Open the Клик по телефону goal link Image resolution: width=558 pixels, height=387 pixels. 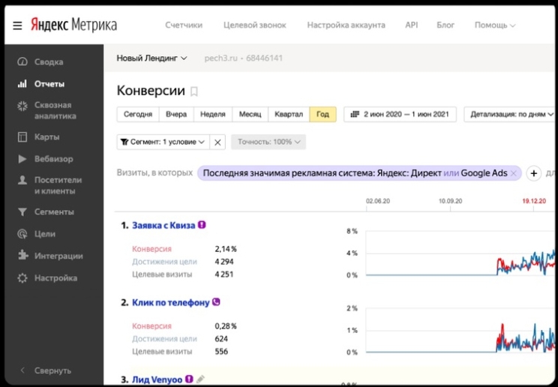tap(171, 302)
